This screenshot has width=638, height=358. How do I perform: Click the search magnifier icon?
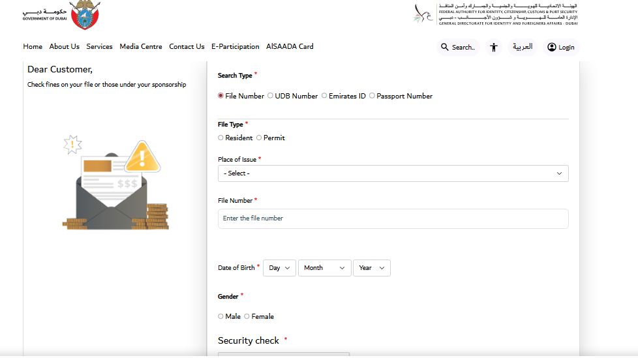[x=445, y=47]
